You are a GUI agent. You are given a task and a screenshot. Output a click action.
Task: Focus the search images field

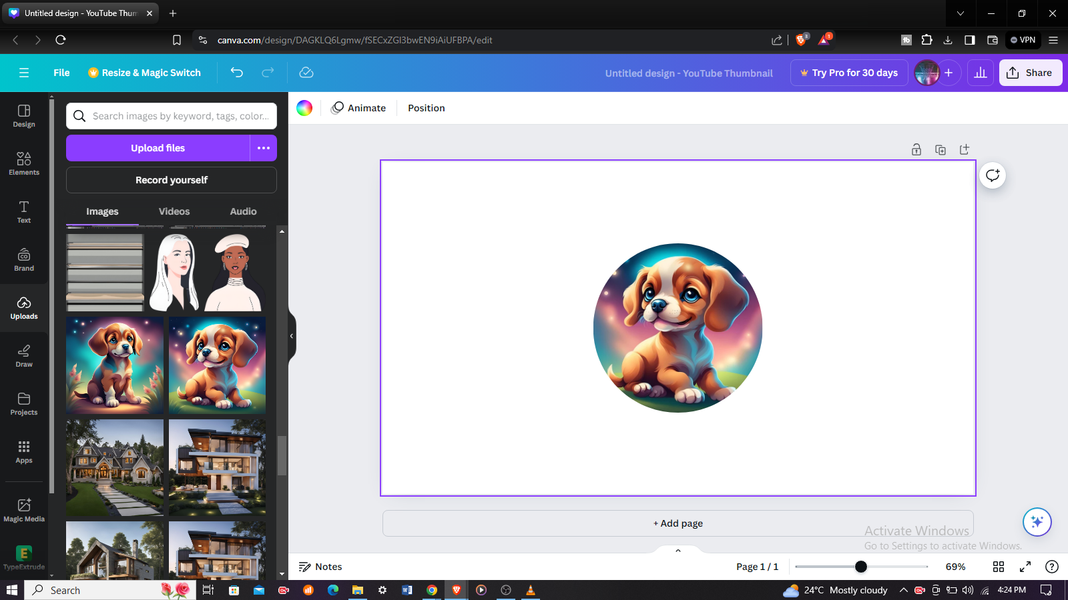pos(172,116)
